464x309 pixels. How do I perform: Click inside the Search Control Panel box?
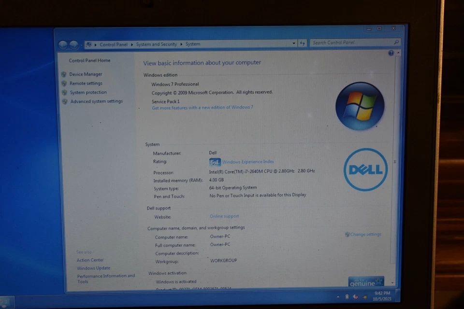tap(353, 43)
